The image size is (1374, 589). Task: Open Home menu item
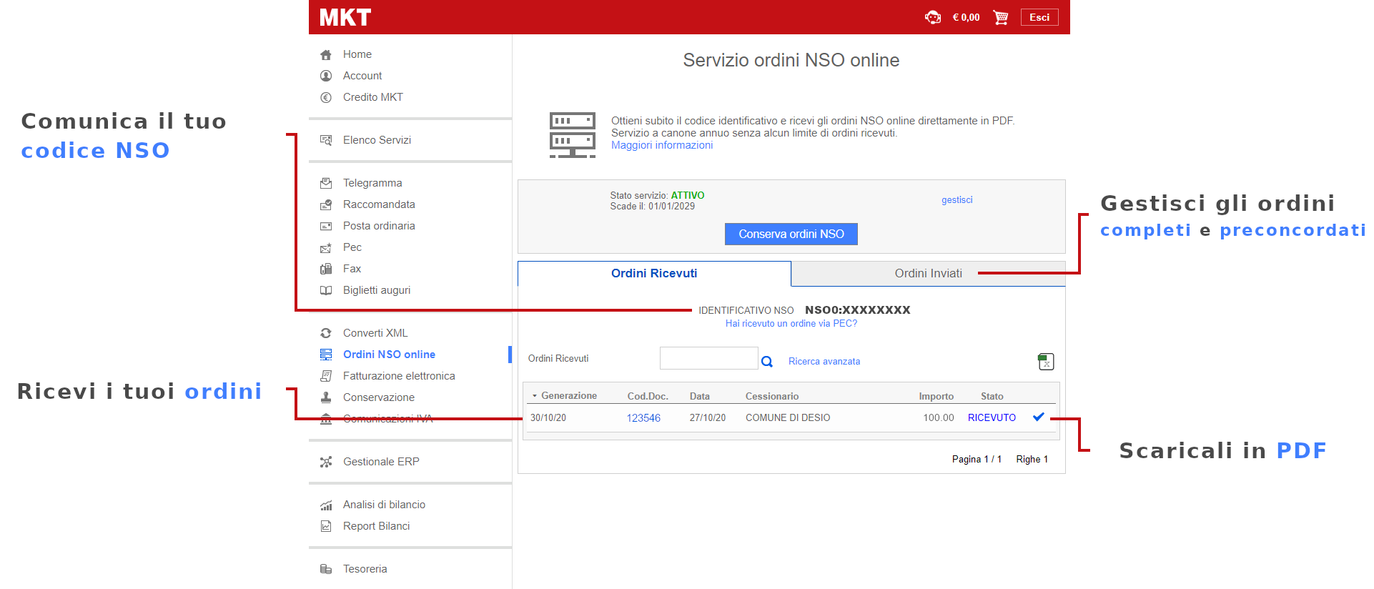tap(357, 54)
